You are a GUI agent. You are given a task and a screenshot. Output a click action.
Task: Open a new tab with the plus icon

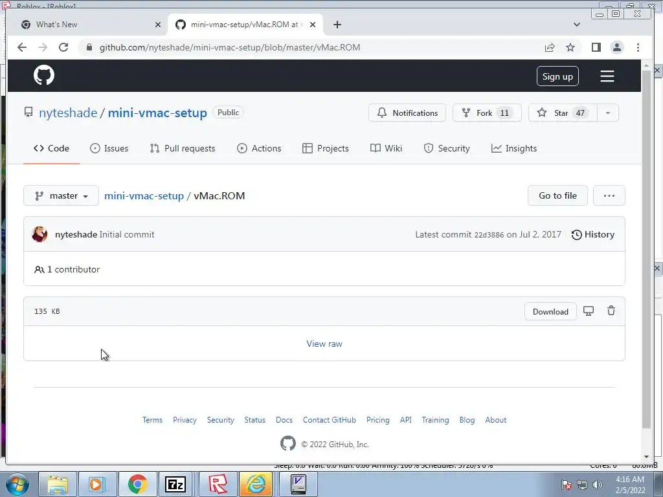337,25
